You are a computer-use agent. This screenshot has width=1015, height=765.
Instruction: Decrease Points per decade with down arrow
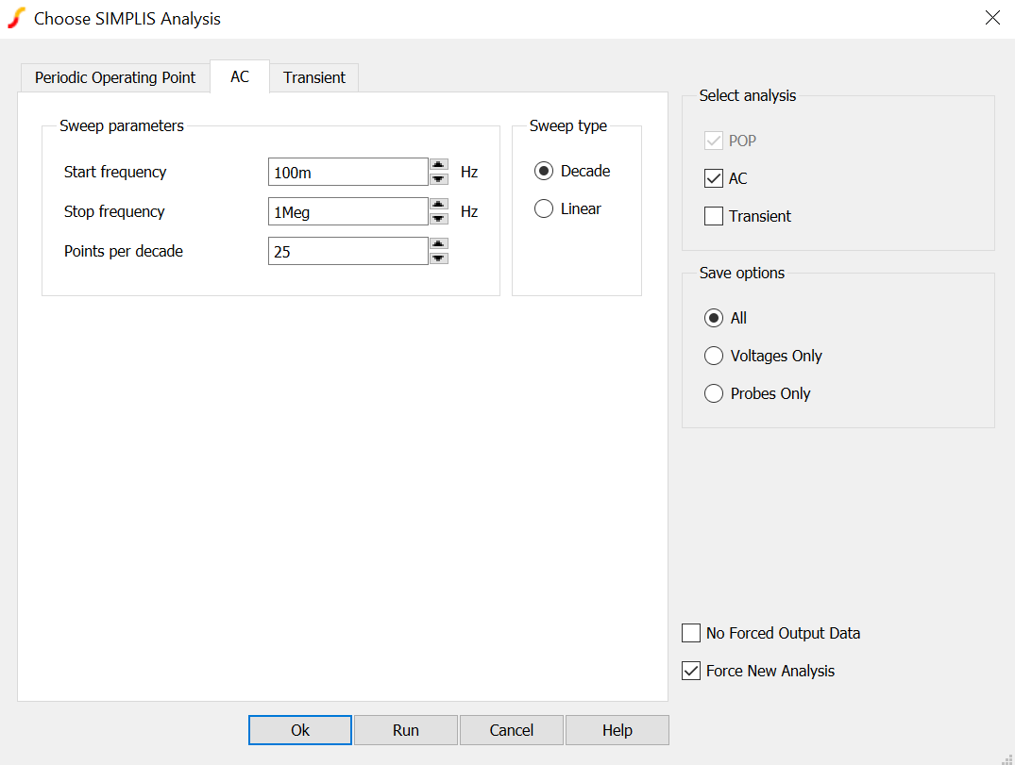click(x=439, y=258)
